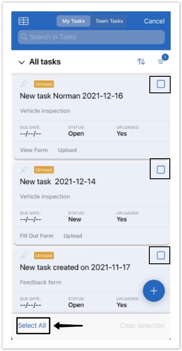Focus the Search in Tasks field
Image resolution: width=182 pixels, height=351 pixels.
pyautogui.click(x=91, y=37)
